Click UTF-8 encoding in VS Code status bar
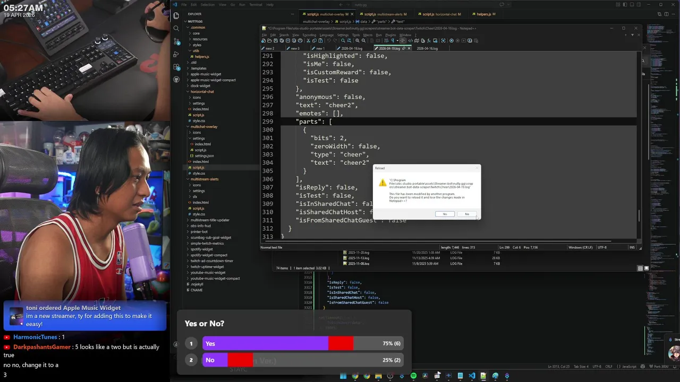This screenshot has width=680, height=382. tap(597, 367)
